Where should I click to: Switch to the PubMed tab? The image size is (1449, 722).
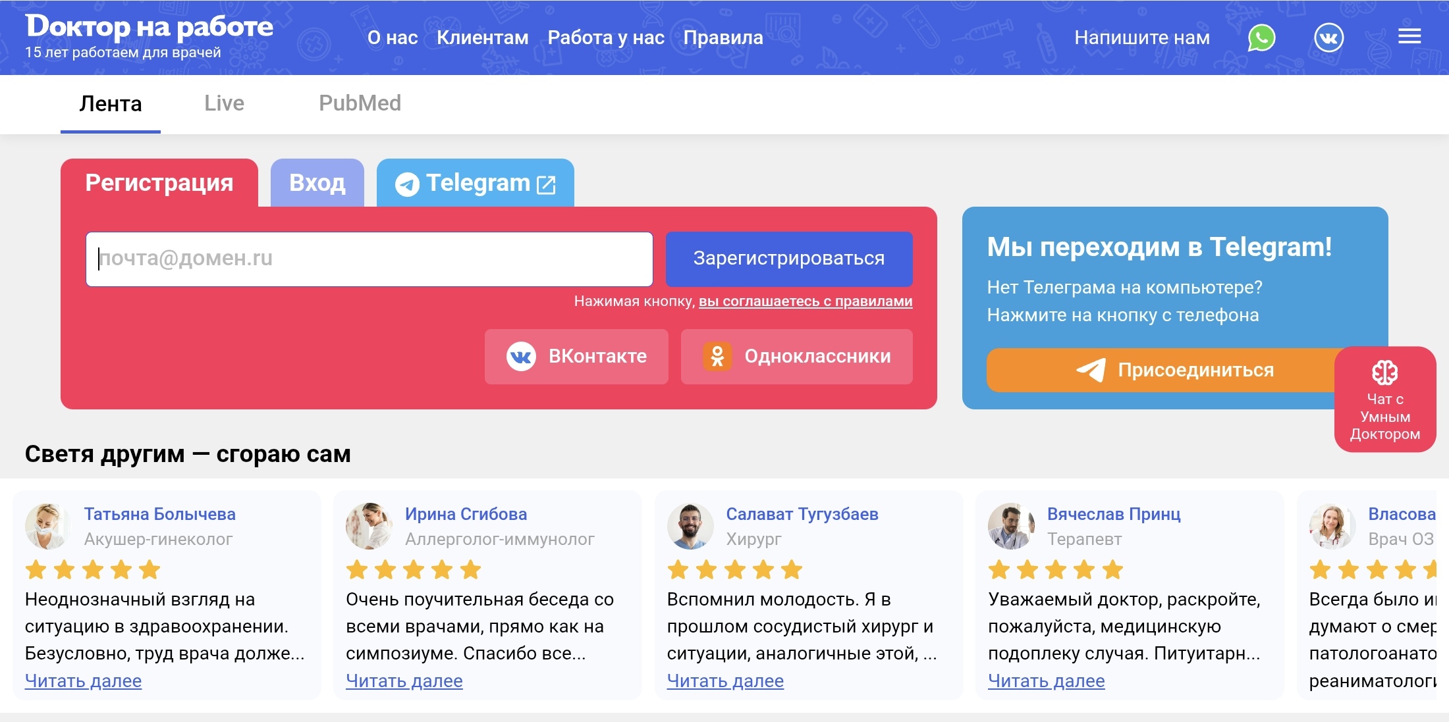360,103
